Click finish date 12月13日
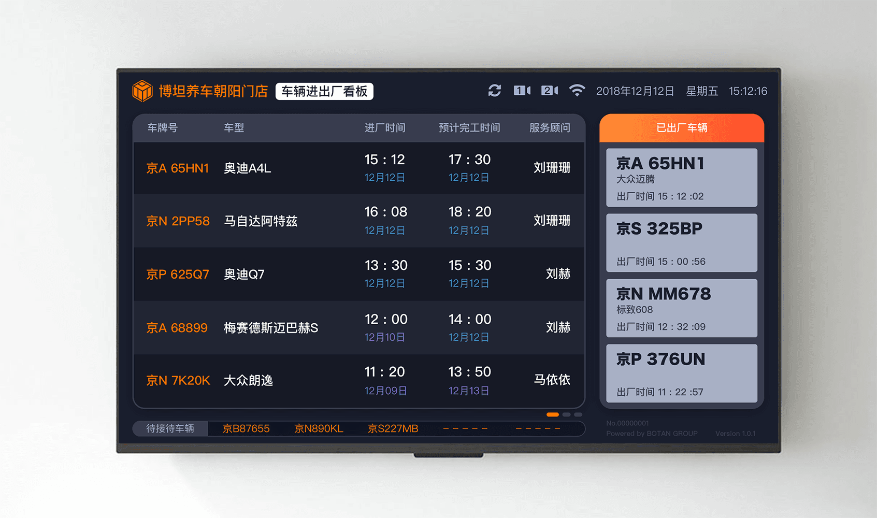This screenshot has width=877, height=518. coord(469,391)
